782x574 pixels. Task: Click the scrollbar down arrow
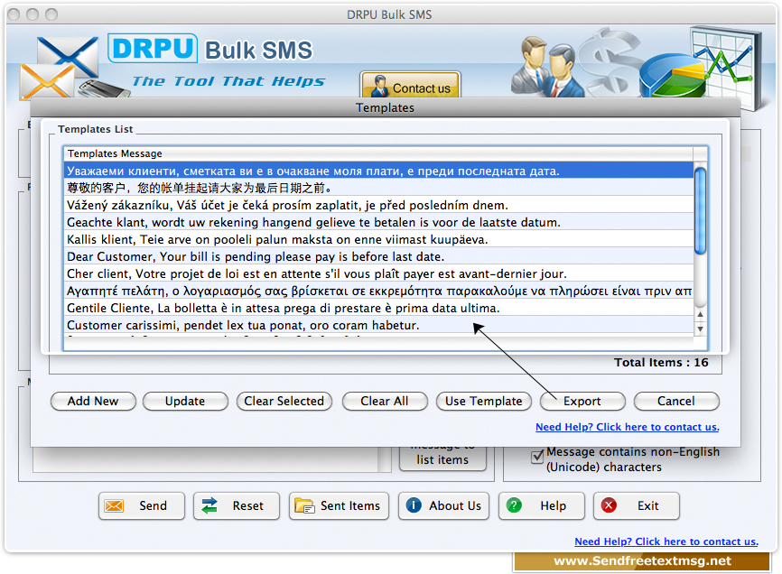click(700, 329)
